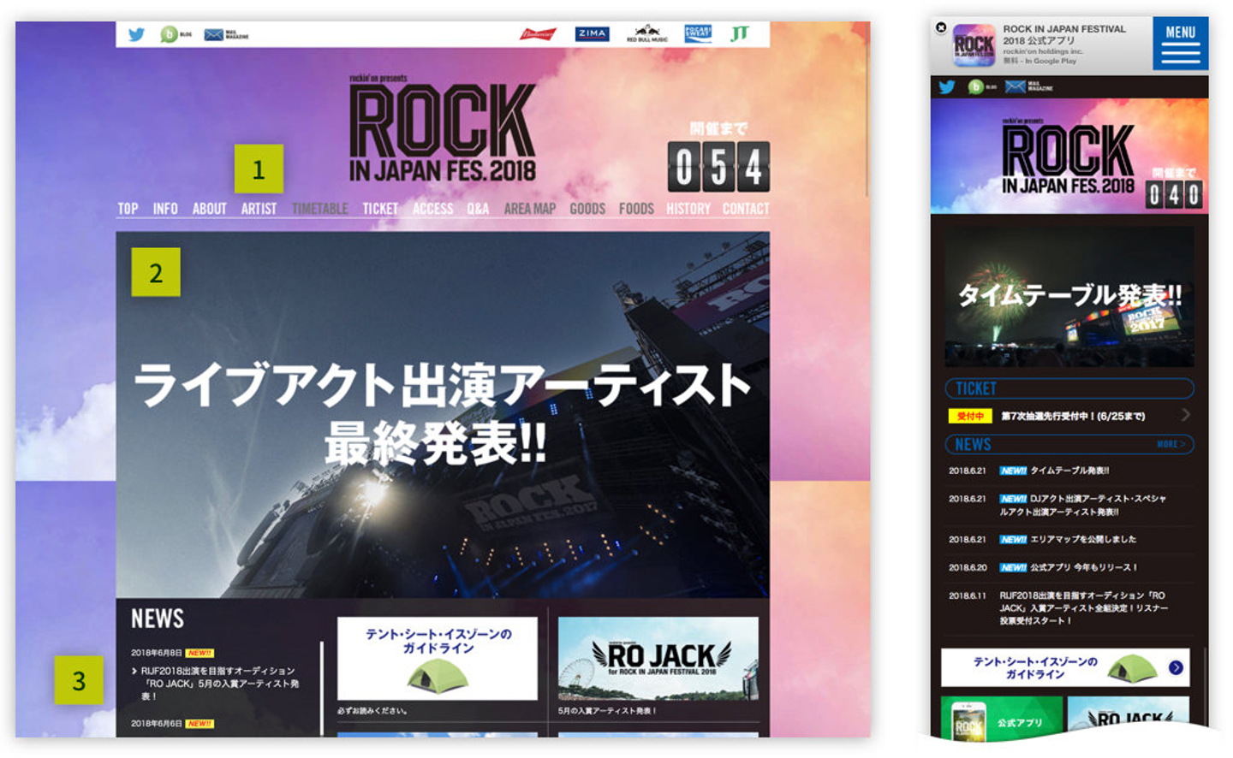
Task: Dismiss the app banner in the mobile view
Action: (x=941, y=27)
